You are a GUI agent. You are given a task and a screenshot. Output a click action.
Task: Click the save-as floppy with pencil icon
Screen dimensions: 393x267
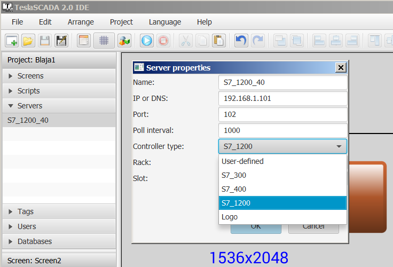61,41
